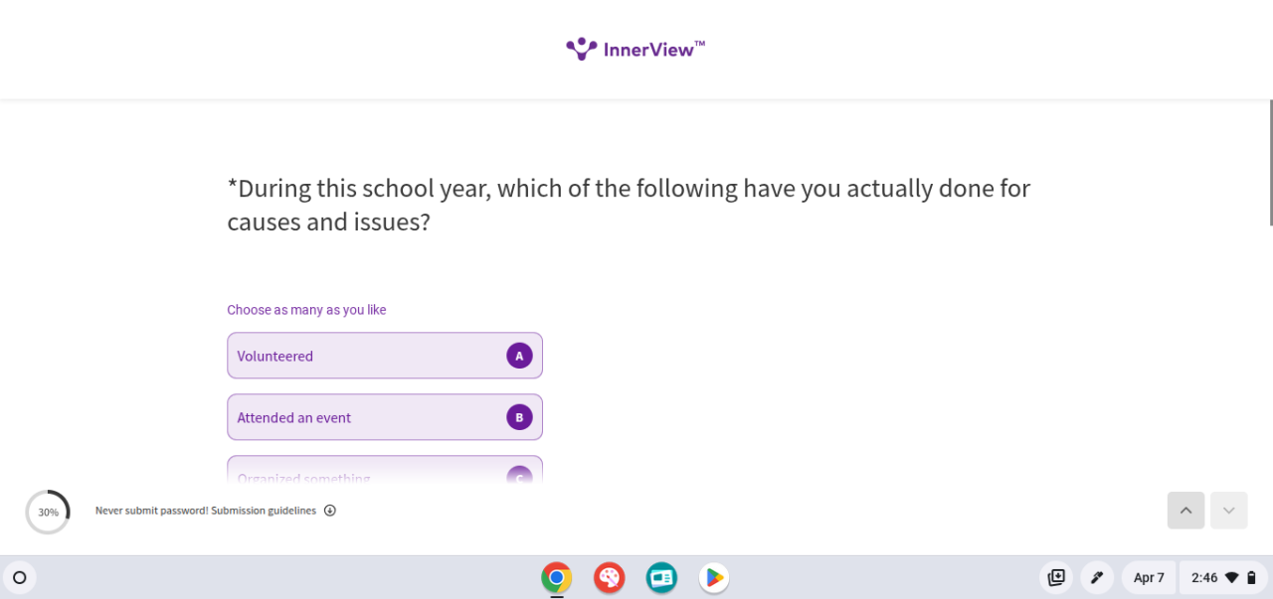Tick the Organized something choice

click(385, 472)
